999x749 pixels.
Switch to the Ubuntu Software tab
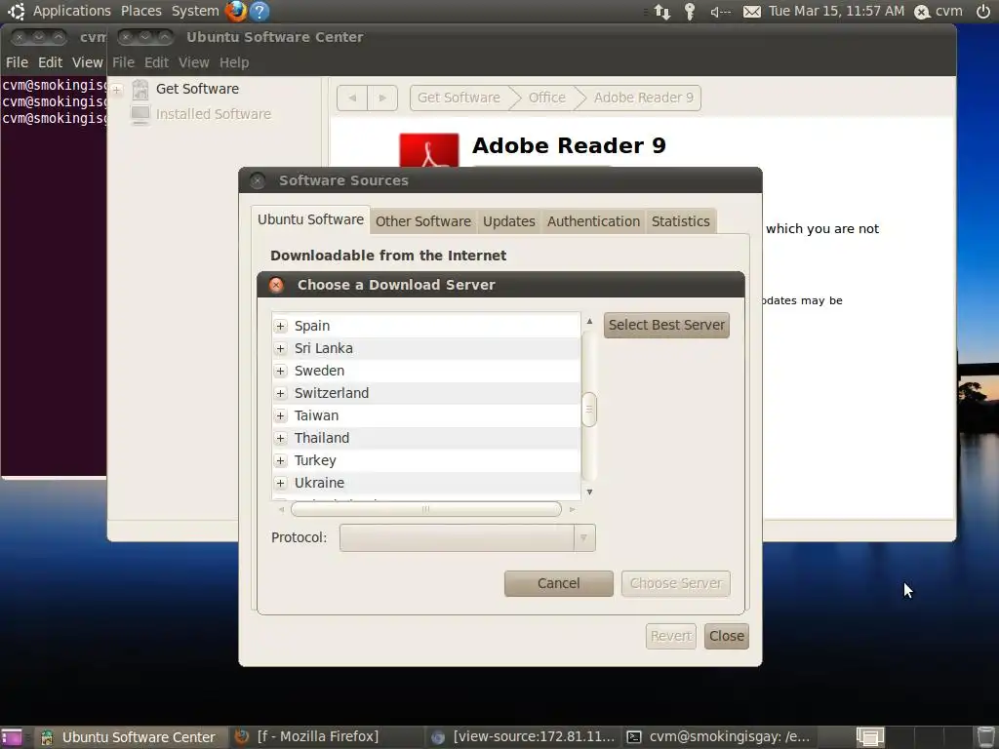coord(310,219)
